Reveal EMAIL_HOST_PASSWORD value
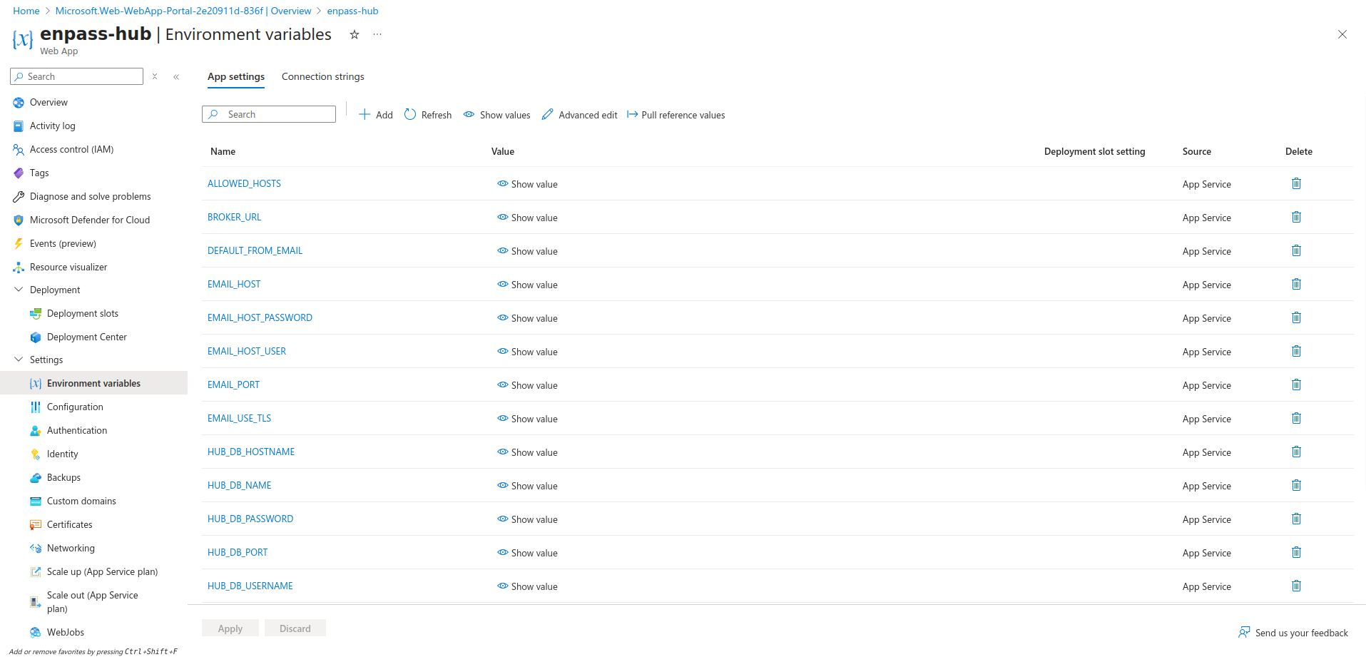 click(527, 318)
